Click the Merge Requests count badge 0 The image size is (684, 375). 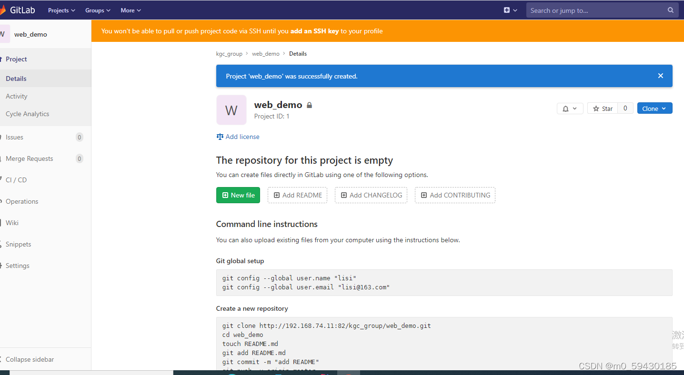click(80, 158)
